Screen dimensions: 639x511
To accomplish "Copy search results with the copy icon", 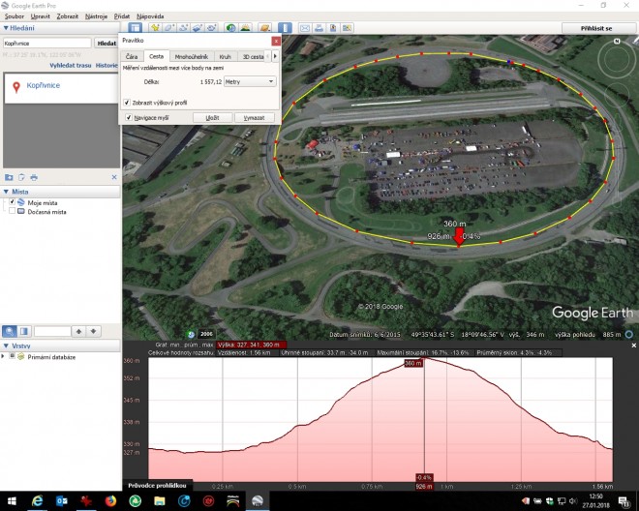I will 21,177.
